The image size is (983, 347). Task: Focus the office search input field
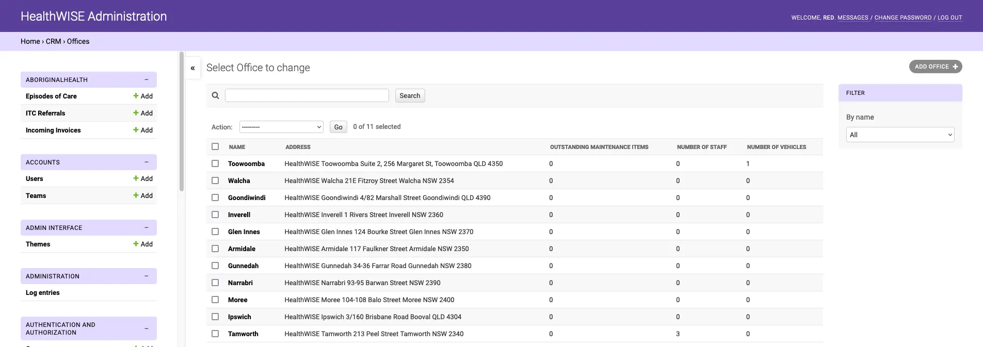click(x=307, y=95)
